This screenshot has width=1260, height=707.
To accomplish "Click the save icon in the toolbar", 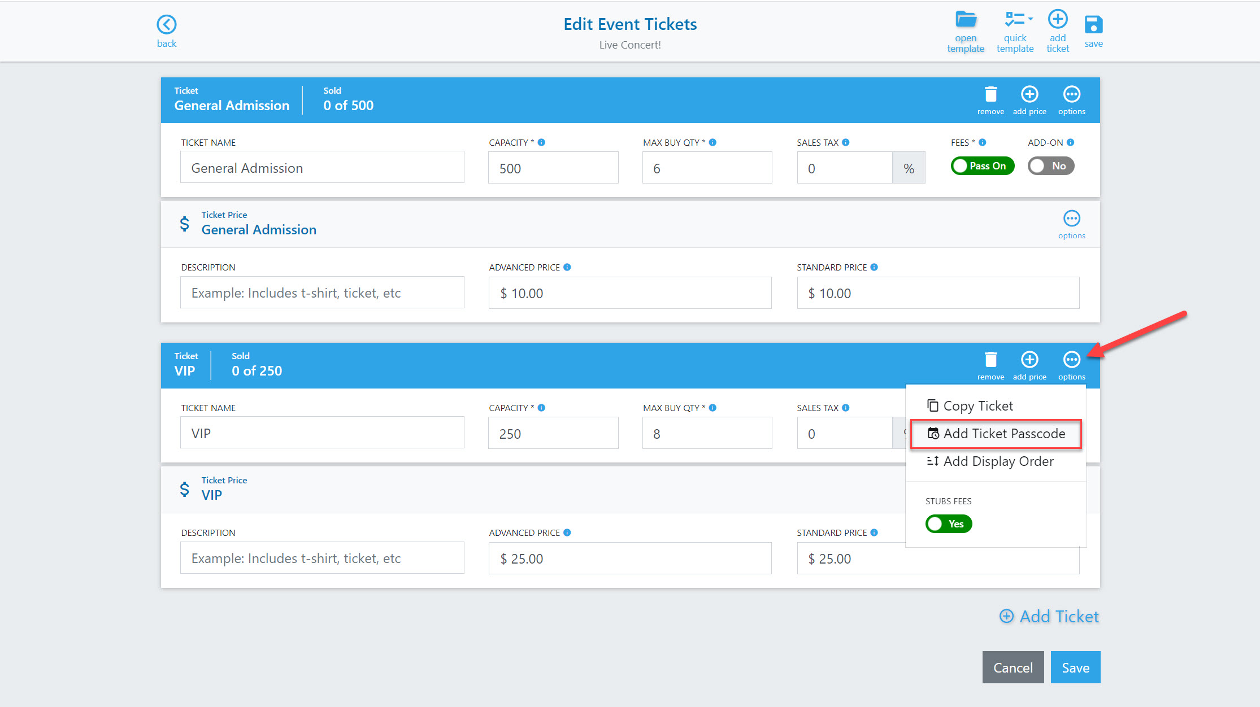I will coord(1094,24).
